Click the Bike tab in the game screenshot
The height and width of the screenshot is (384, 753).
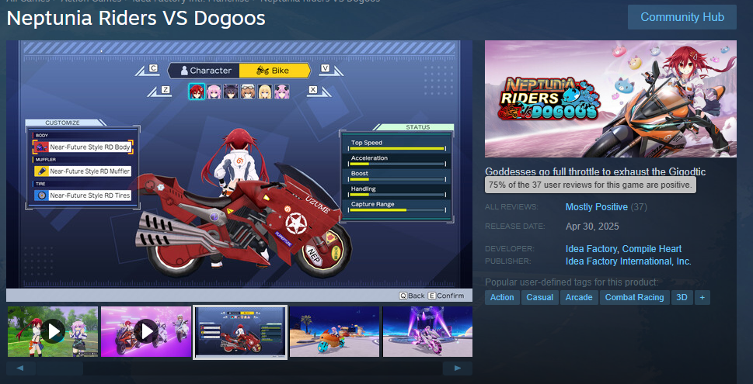coord(274,71)
